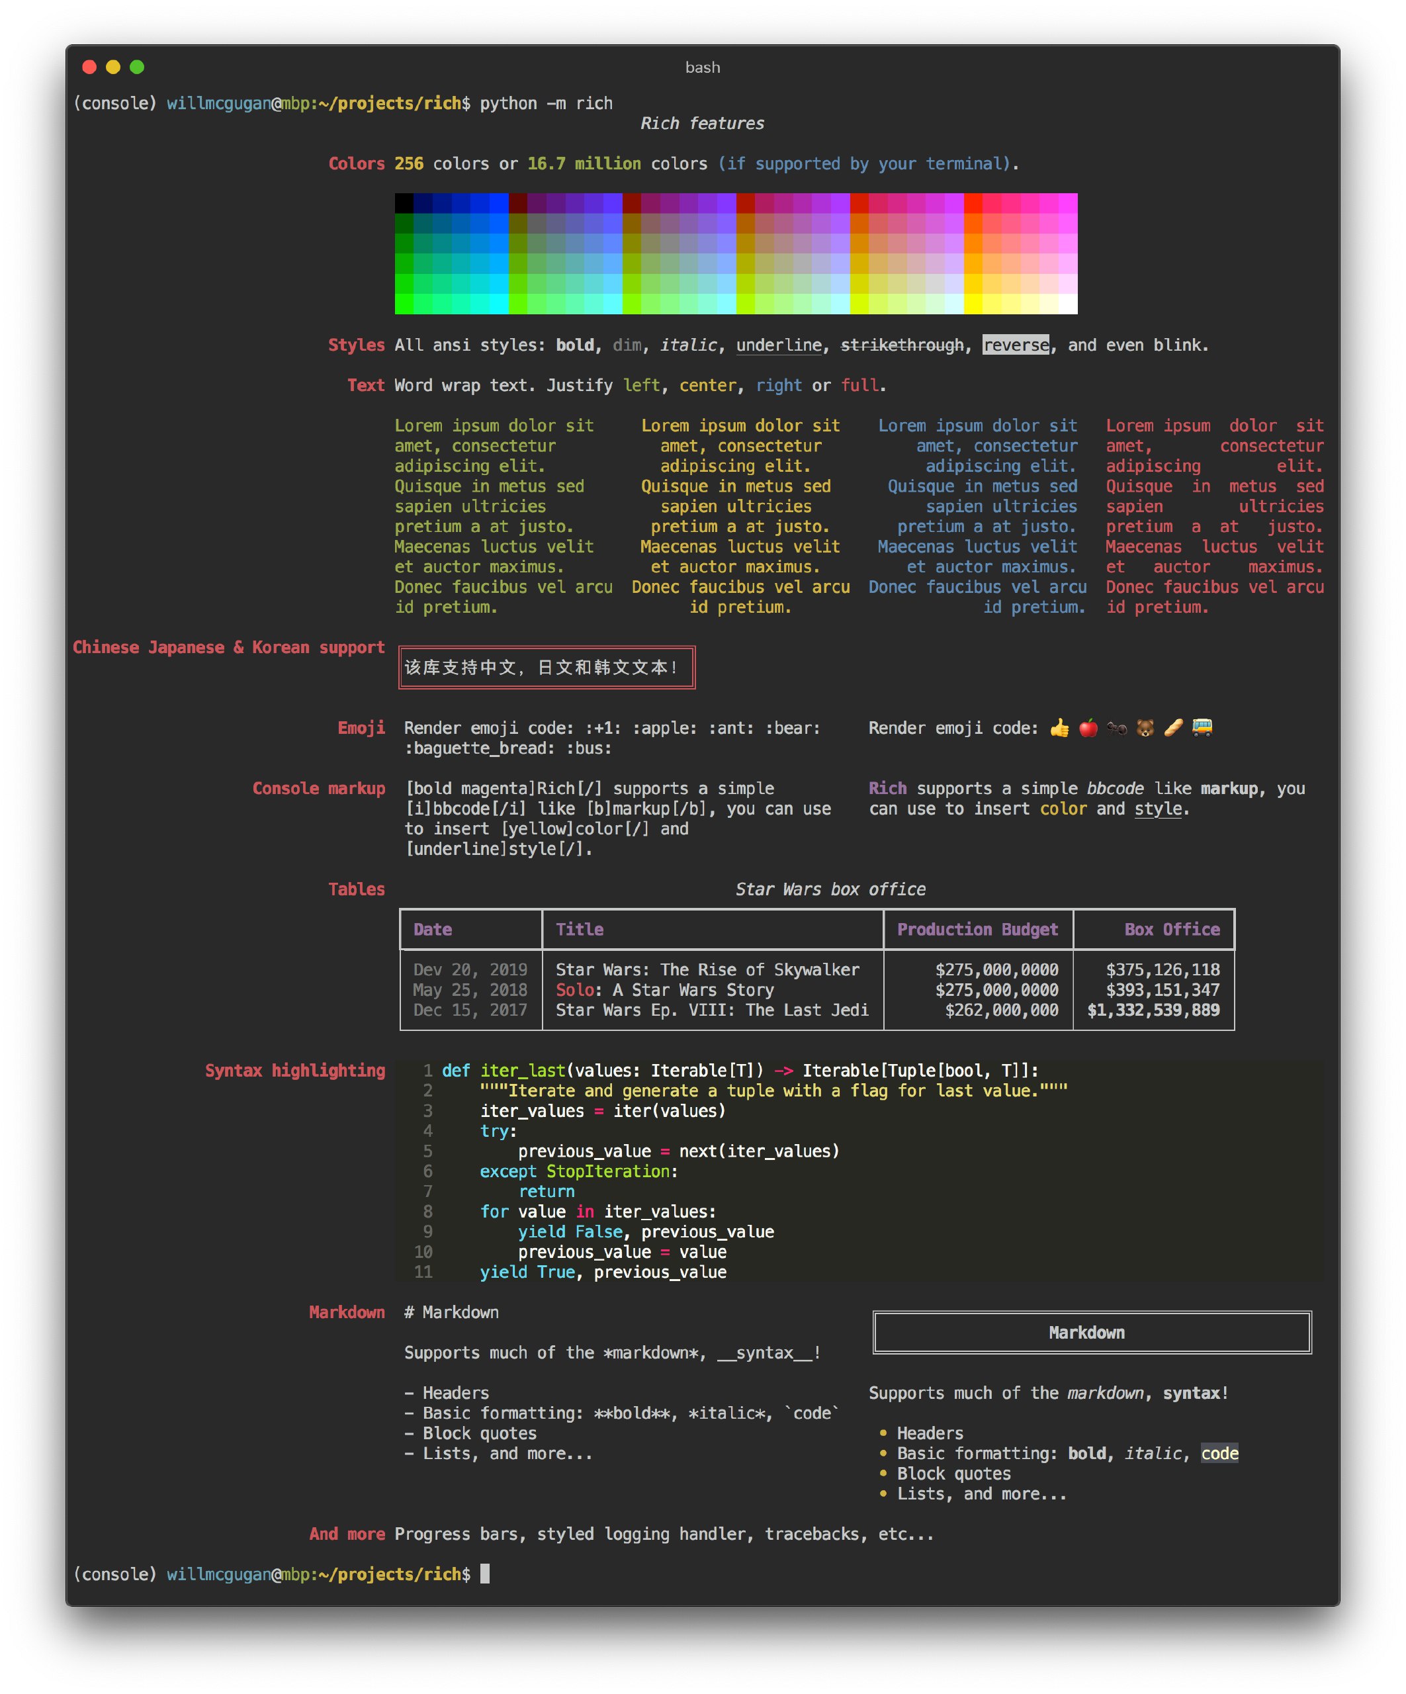Click the 'strikethrough' styled word
Screen dimensions: 1406x1694
tap(902, 345)
